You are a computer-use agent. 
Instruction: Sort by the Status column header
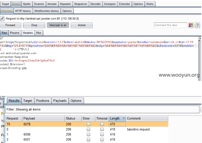[73, 118]
